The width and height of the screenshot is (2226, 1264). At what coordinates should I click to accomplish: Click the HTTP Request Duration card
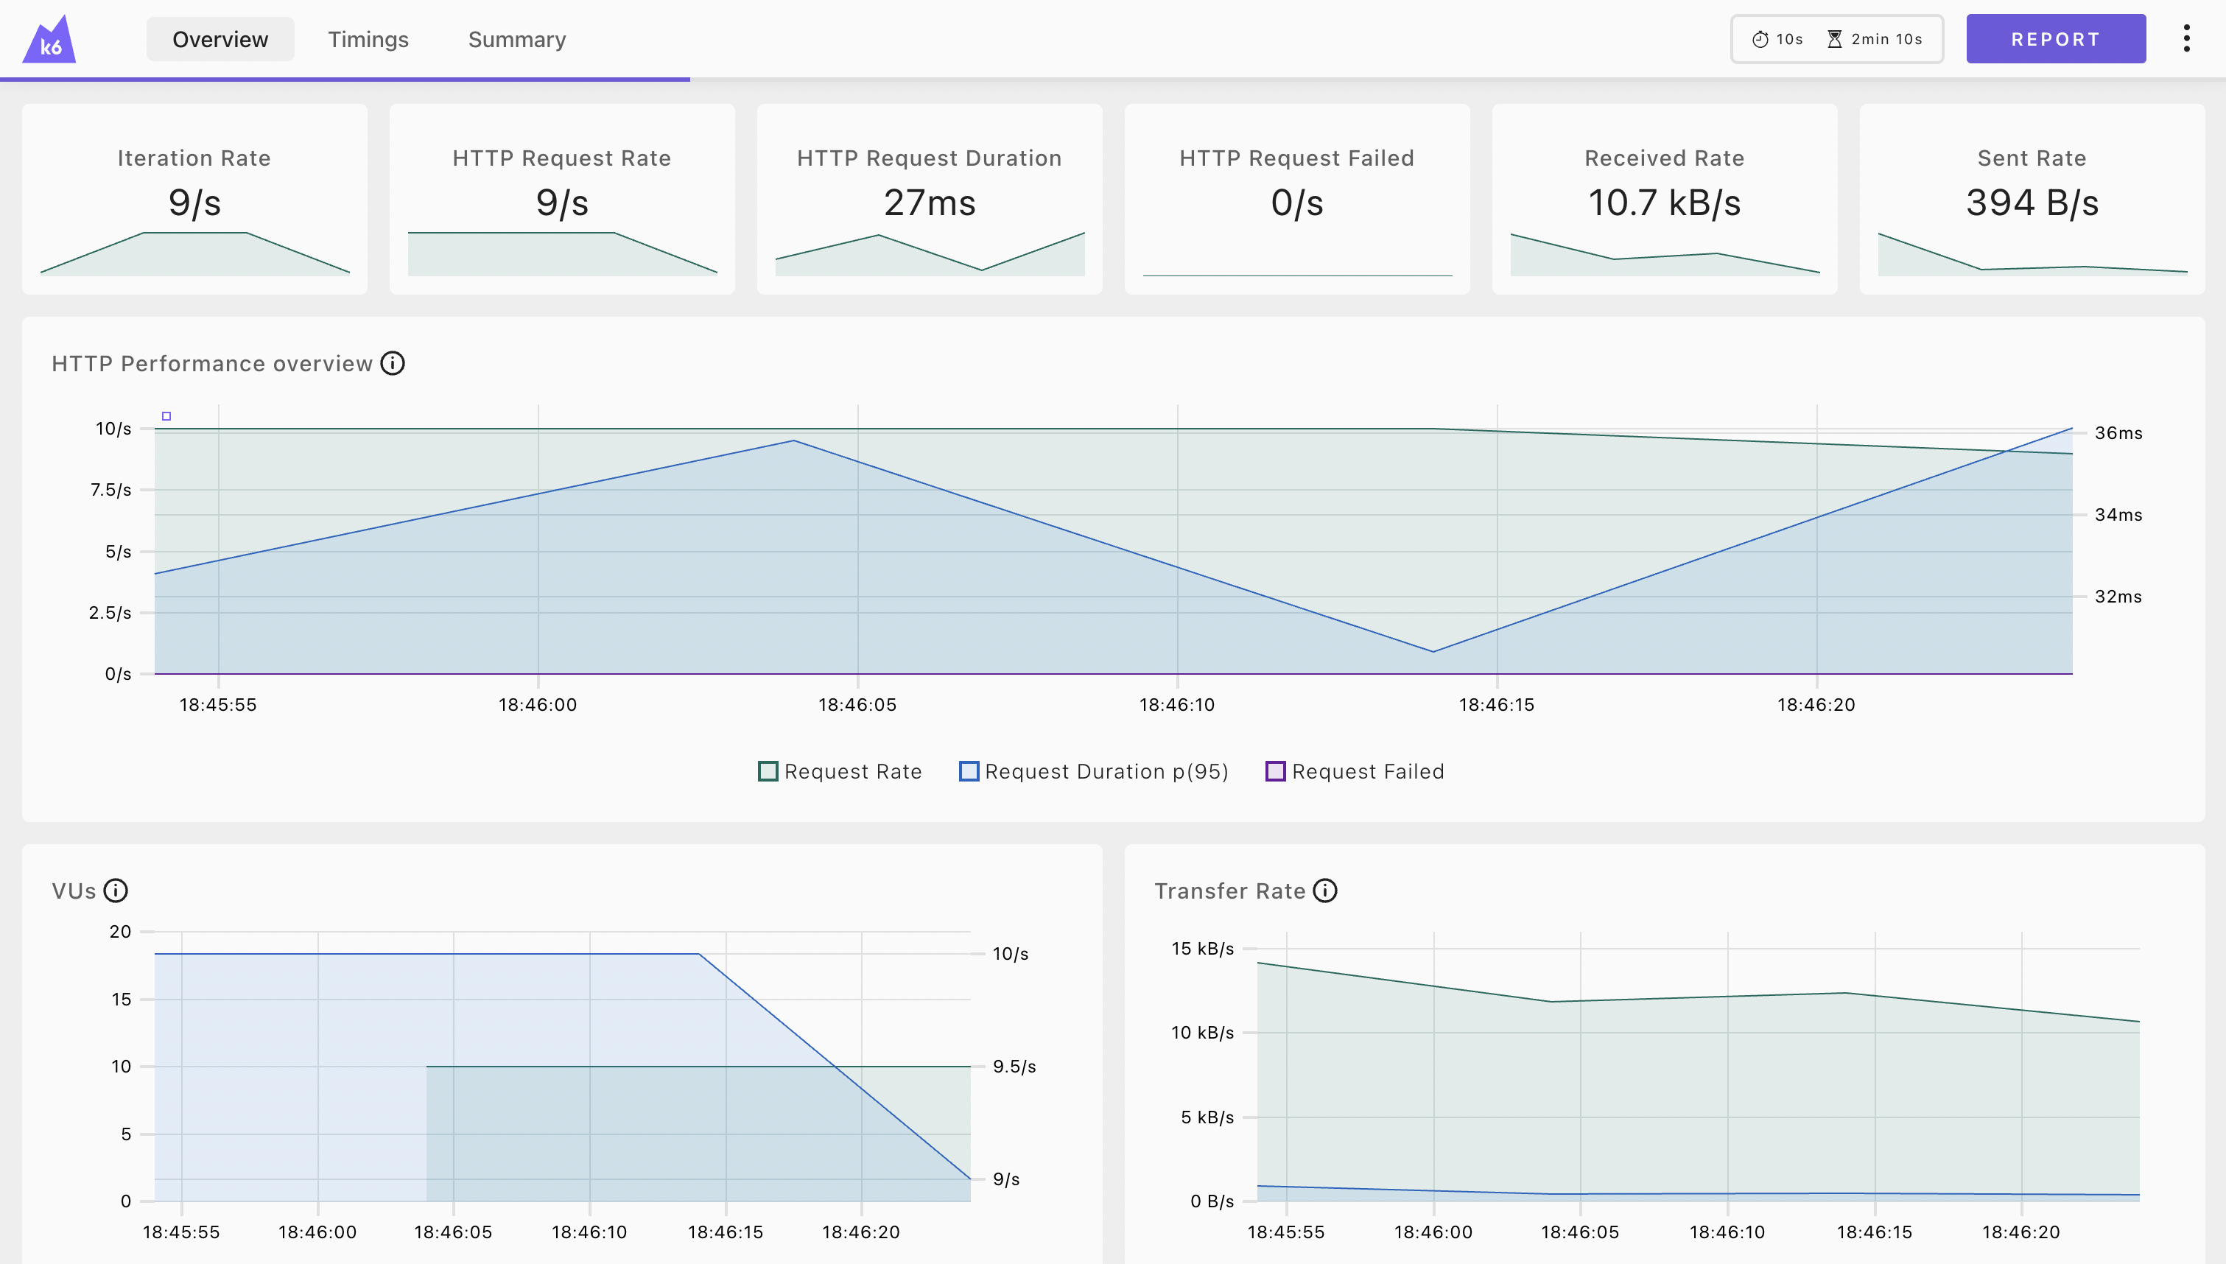pyautogui.click(x=930, y=200)
